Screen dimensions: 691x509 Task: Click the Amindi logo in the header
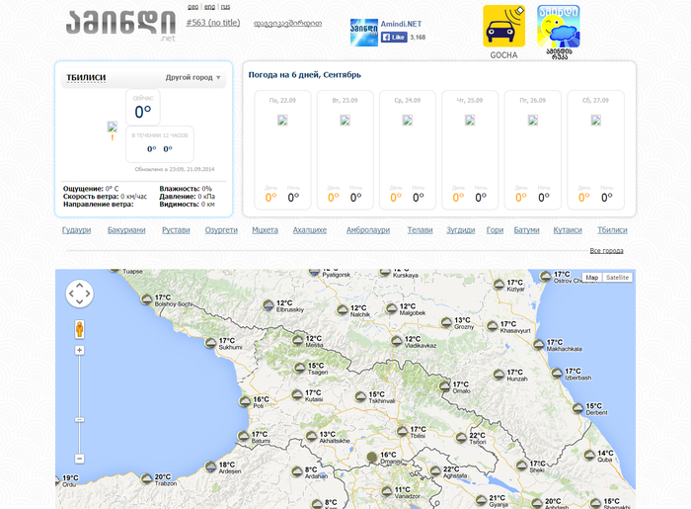[x=121, y=25]
